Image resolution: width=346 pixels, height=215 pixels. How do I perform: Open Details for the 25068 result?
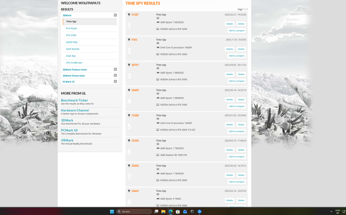click(x=230, y=175)
